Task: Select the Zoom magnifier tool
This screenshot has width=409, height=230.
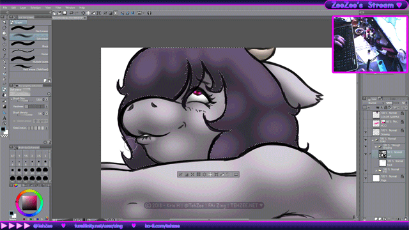Action: [4, 22]
